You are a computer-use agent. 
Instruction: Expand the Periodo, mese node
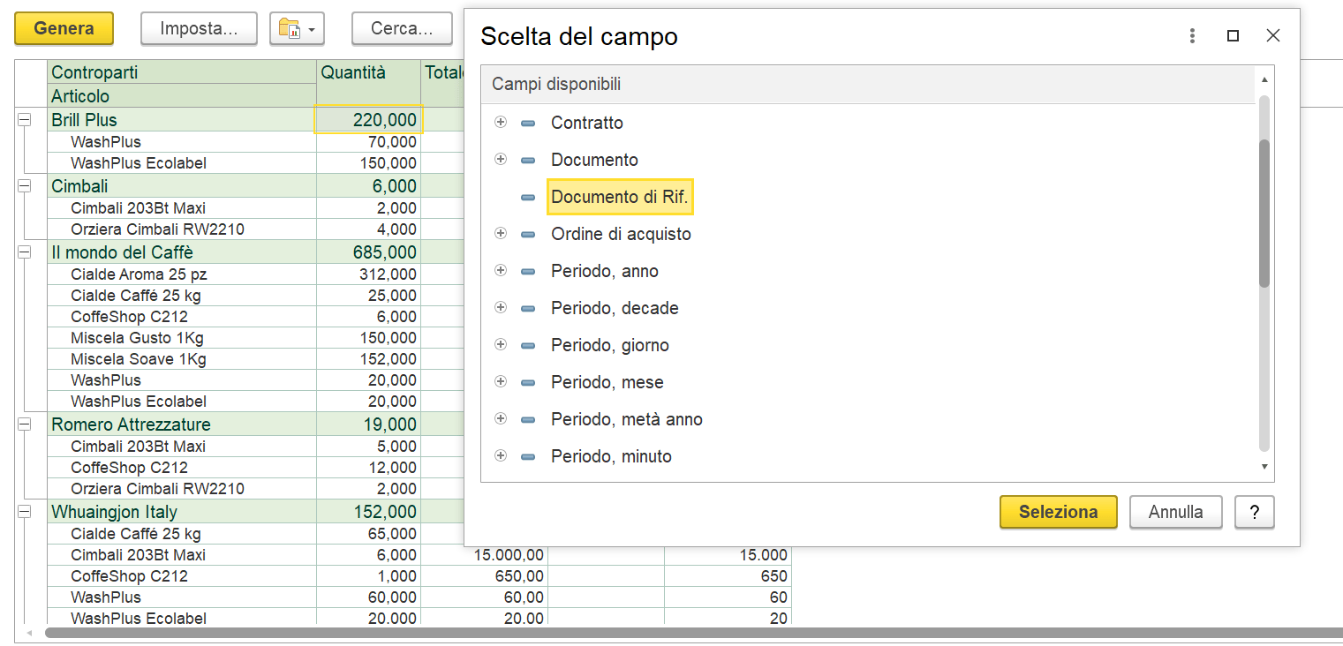click(x=501, y=382)
